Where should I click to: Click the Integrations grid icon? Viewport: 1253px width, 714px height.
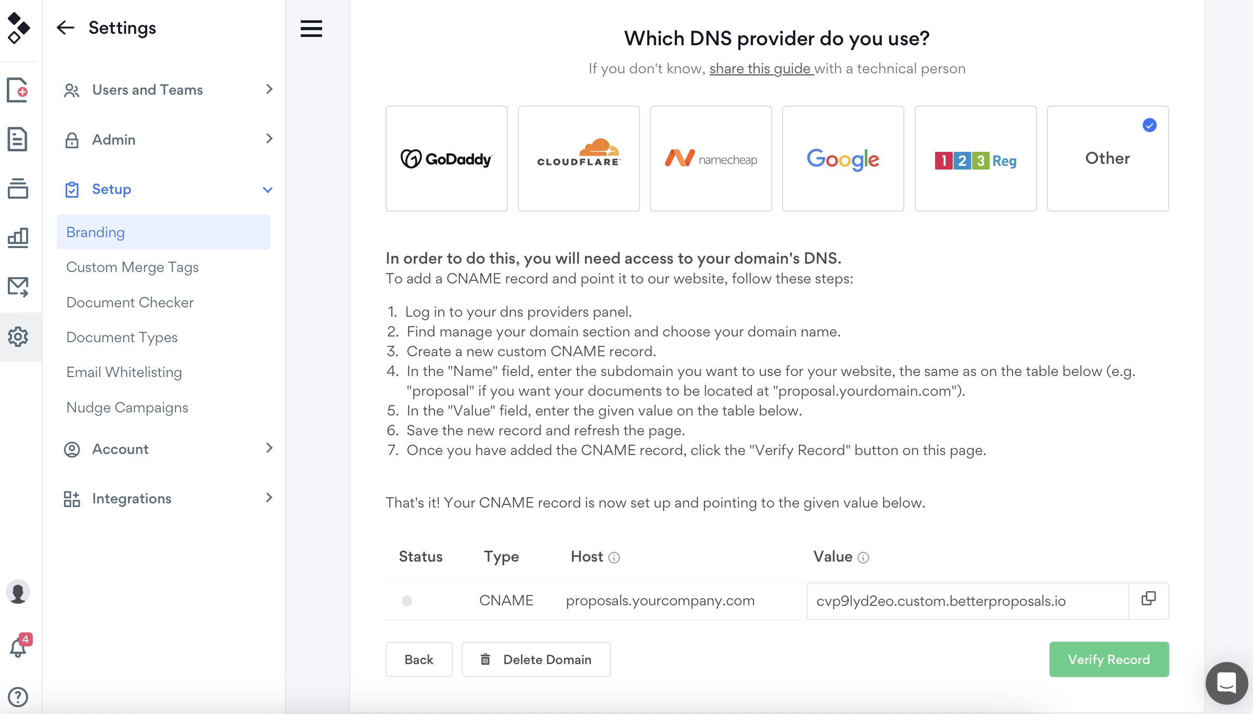[x=72, y=499]
